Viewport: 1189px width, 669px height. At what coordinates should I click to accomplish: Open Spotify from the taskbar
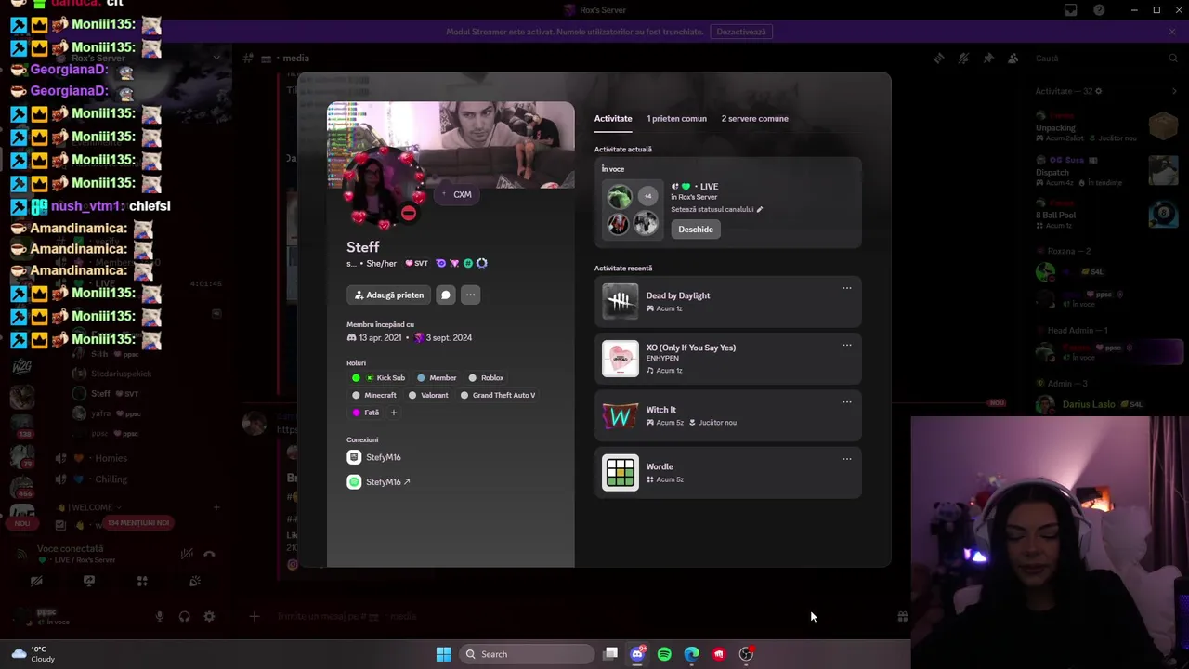[x=664, y=654]
